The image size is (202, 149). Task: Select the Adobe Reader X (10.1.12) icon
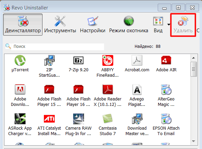tap(108, 89)
